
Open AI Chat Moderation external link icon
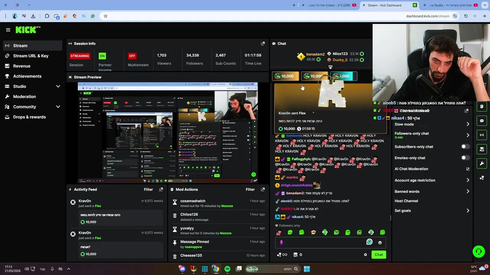pyautogui.click(x=468, y=169)
